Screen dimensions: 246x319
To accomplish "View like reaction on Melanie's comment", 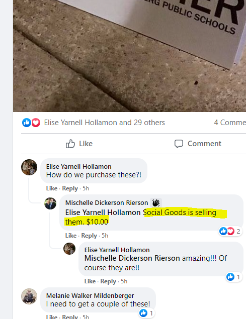I will point(147,313).
